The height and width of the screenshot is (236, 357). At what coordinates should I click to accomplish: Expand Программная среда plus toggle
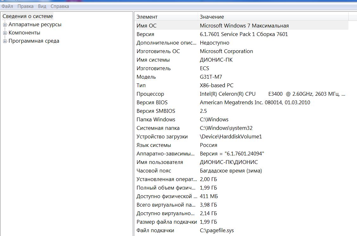pyautogui.click(x=5, y=41)
